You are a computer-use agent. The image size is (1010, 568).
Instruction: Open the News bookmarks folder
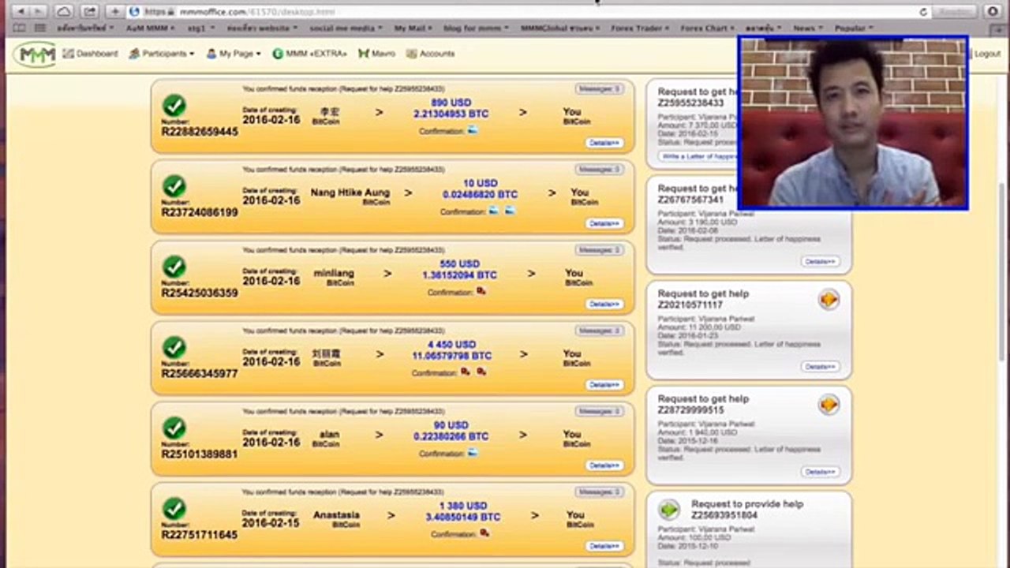808,28
